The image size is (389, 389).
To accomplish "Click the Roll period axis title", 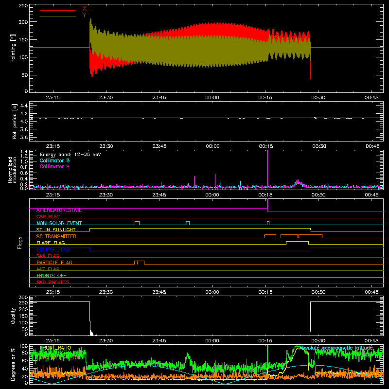I will coord(15,121).
